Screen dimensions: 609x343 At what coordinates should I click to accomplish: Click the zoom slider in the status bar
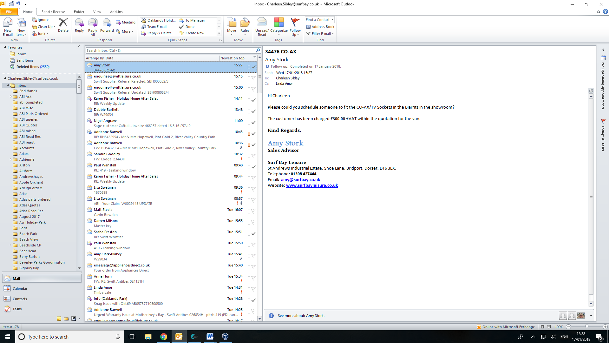(587, 327)
